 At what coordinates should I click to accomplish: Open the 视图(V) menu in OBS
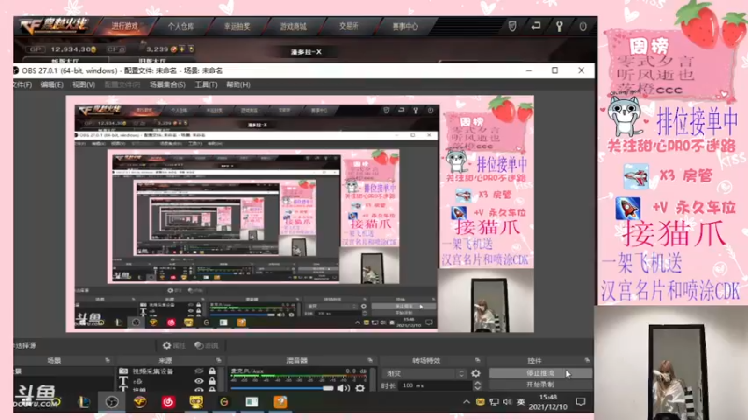click(83, 84)
